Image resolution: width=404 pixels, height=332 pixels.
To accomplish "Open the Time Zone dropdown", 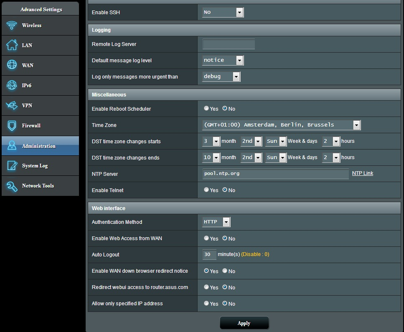I will [x=281, y=125].
